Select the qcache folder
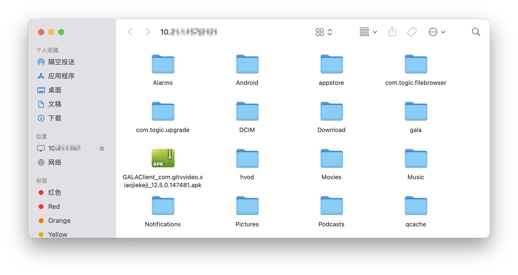 (416, 205)
